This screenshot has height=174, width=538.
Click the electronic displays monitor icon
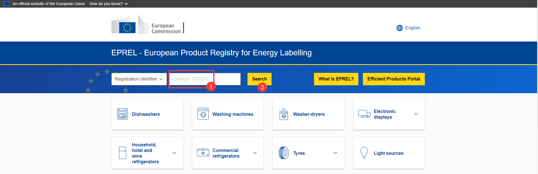point(364,114)
